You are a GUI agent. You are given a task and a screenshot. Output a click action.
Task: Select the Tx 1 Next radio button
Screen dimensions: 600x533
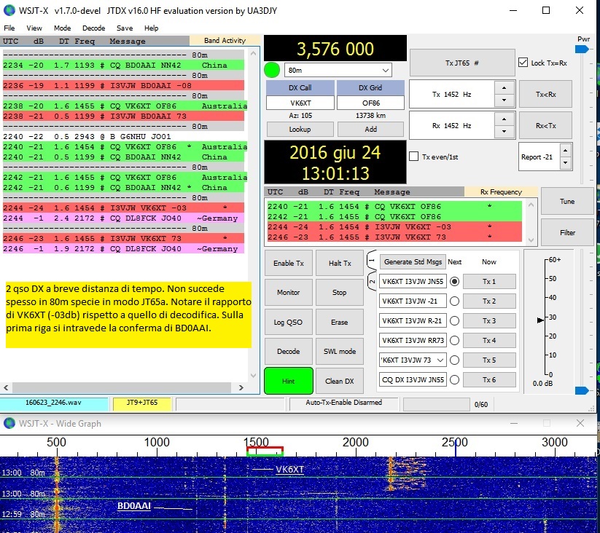pos(455,282)
